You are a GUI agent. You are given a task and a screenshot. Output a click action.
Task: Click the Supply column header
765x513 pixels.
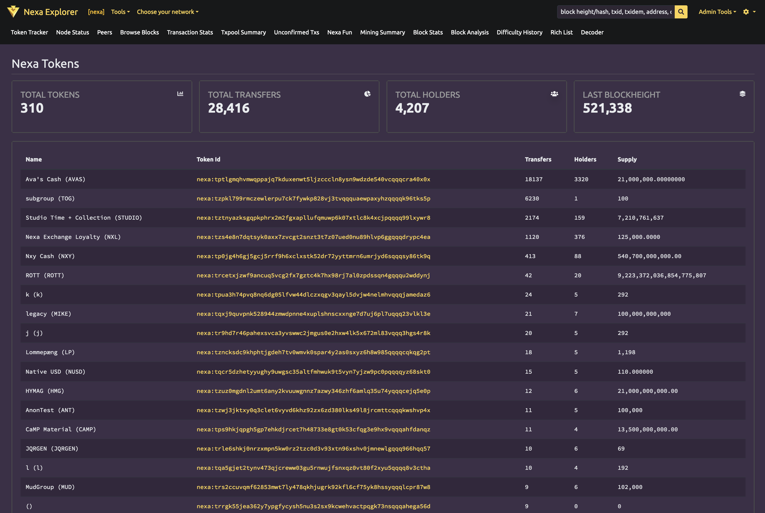coord(627,159)
